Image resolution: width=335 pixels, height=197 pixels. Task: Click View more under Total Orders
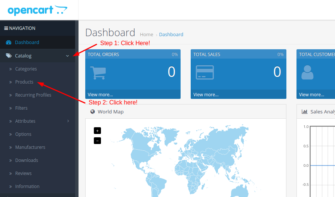[100, 95]
